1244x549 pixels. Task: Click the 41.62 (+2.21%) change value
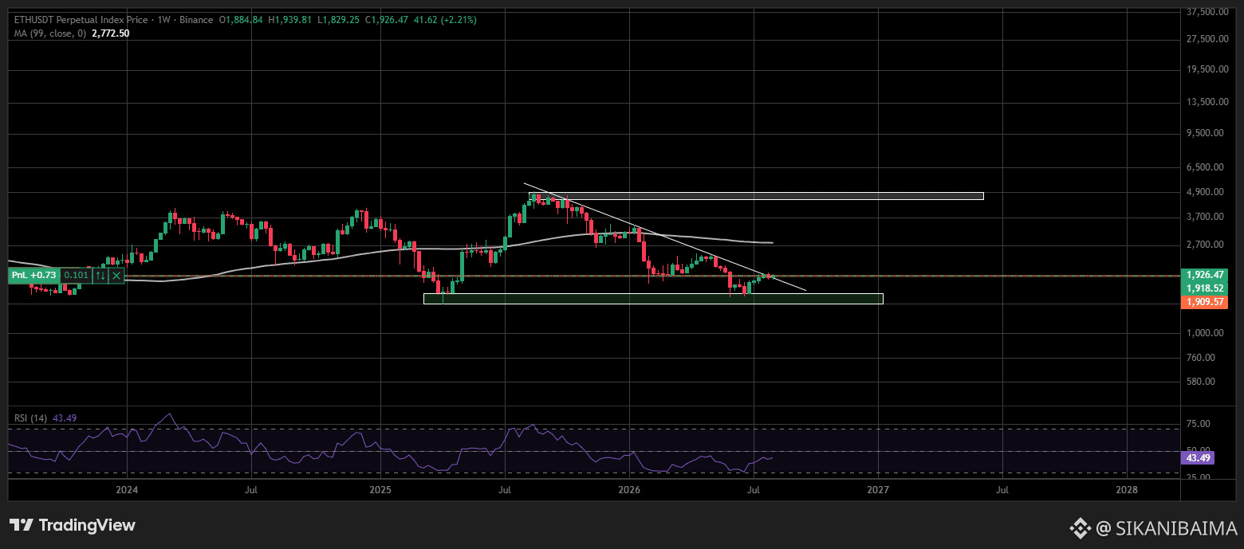click(444, 22)
